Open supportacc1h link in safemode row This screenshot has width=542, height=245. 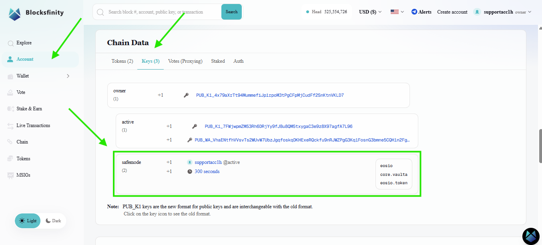[x=208, y=162]
